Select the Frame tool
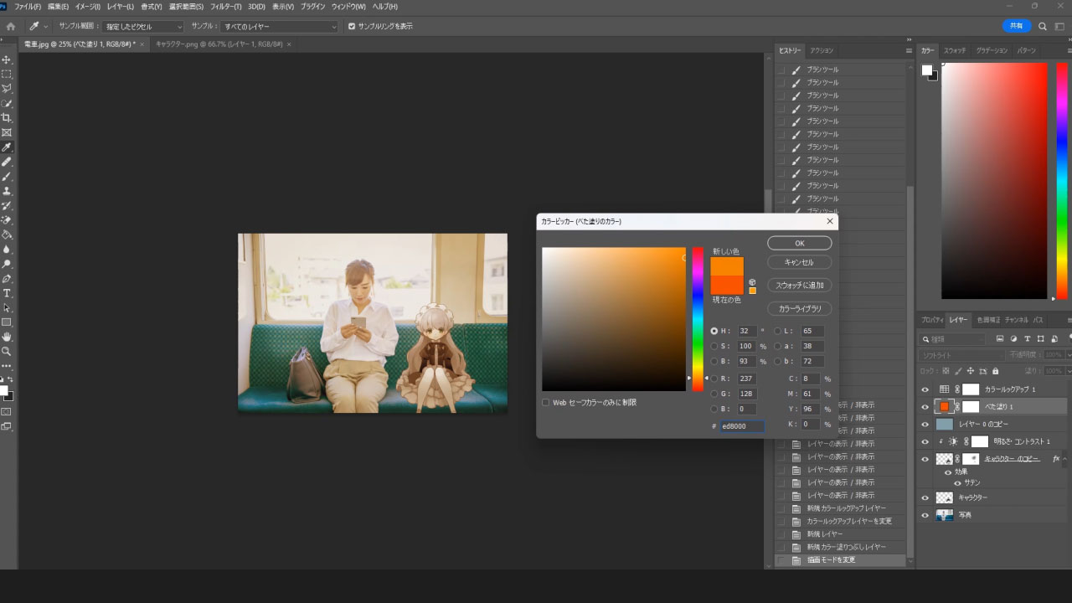1072x603 pixels. (7, 132)
